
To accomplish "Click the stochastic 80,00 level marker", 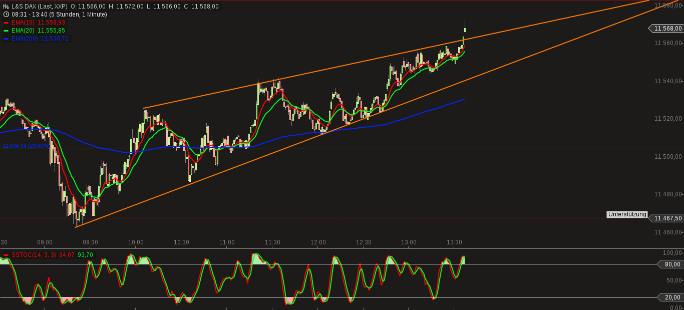I will (670, 264).
